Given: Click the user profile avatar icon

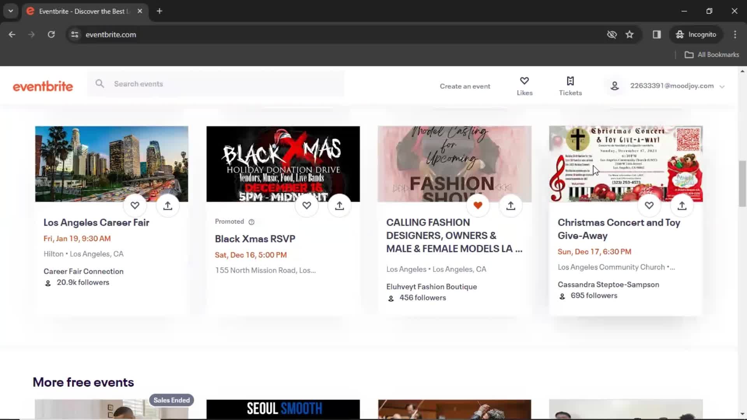Looking at the screenshot, I should tap(615, 86).
